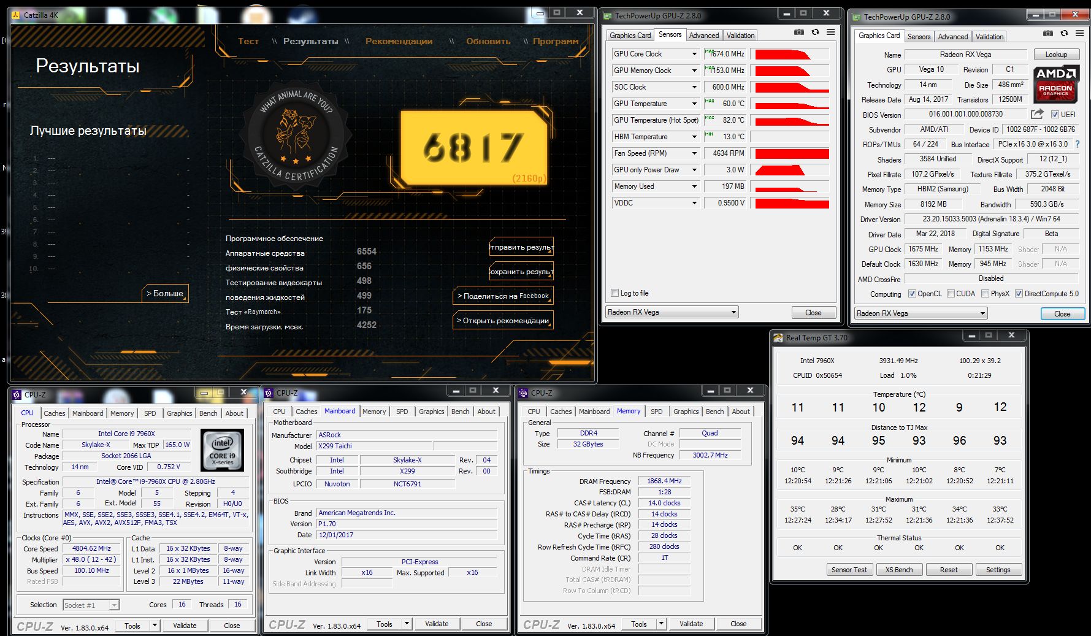This screenshot has width=1091, height=636.
Task: Open Тест tab in Catzilla
Action: coord(248,41)
